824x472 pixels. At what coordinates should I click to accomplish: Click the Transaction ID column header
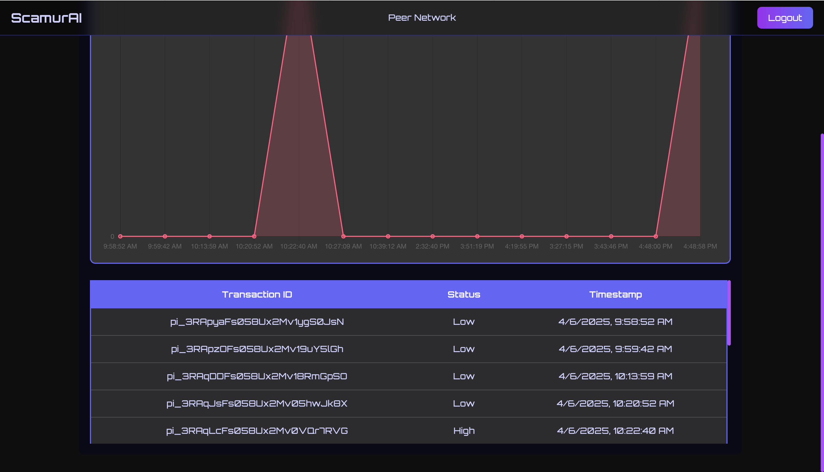(x=257, y=294)
